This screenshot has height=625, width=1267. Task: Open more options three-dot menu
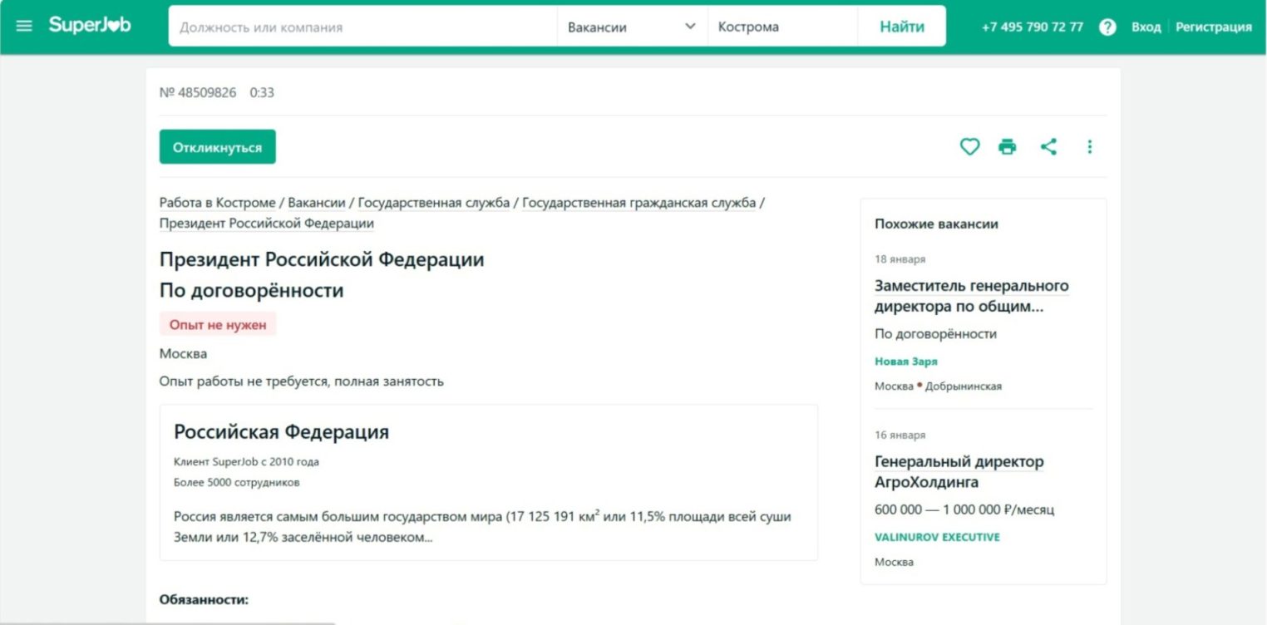point(1090,147)
